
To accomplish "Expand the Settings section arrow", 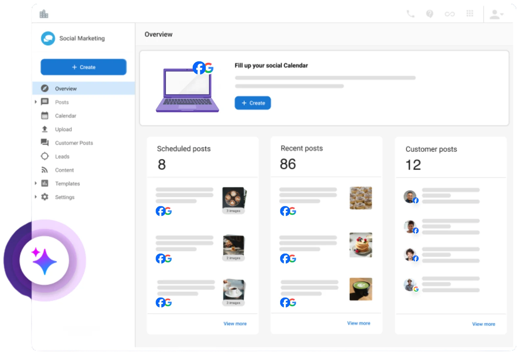I will [x=36, y=197].
